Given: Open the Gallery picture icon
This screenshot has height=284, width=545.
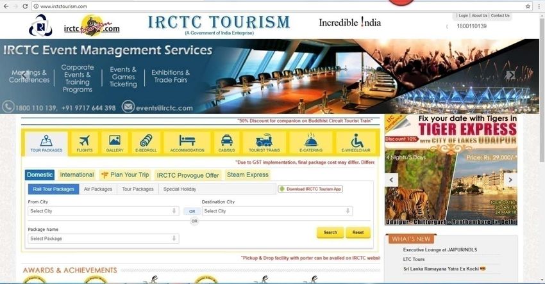Looking at the screenshot, I should click(x=115, y=143).
